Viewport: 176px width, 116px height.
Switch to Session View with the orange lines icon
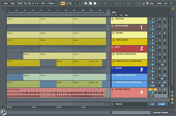click(173, 8)
